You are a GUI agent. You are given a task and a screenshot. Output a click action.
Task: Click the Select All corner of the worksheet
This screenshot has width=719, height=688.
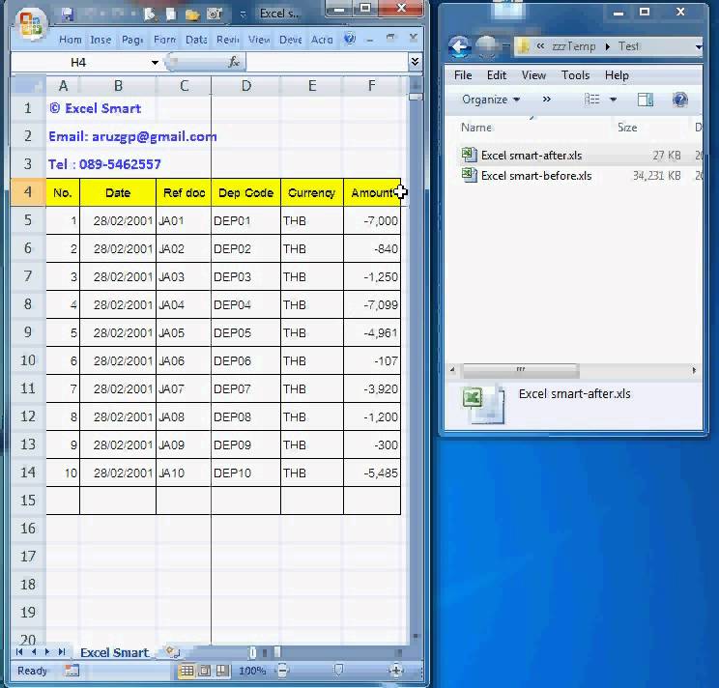[x=28, y=86]
